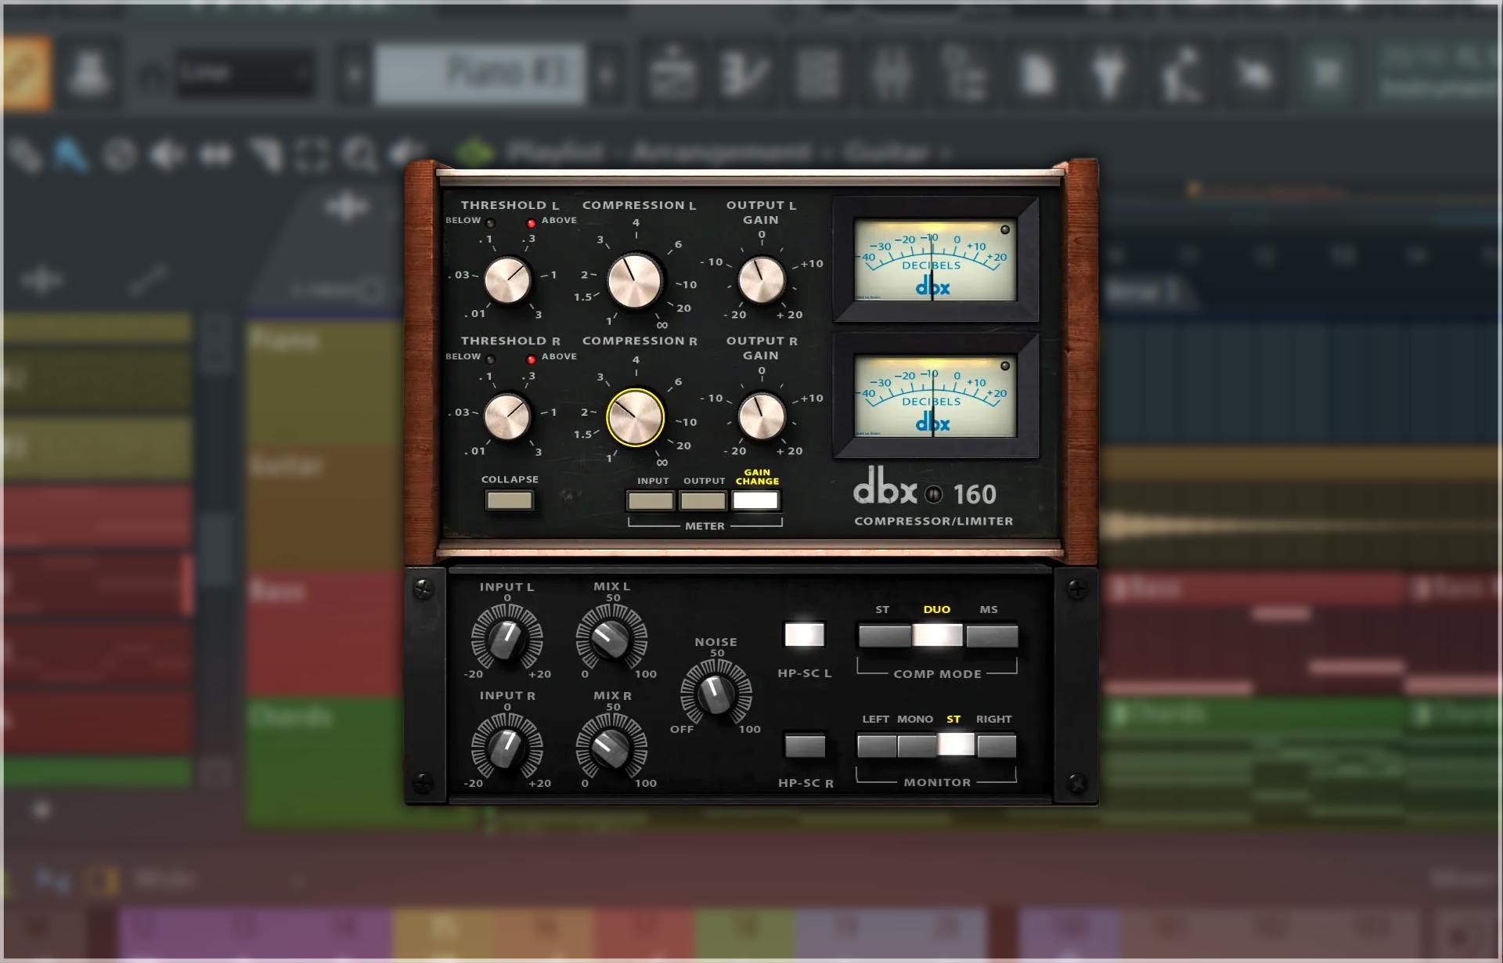Select the dashed marquee select tool in the playlist toolbar
Image resolution: width=1503 pixels, height=963 pixels.
click(x=311, y=155)
